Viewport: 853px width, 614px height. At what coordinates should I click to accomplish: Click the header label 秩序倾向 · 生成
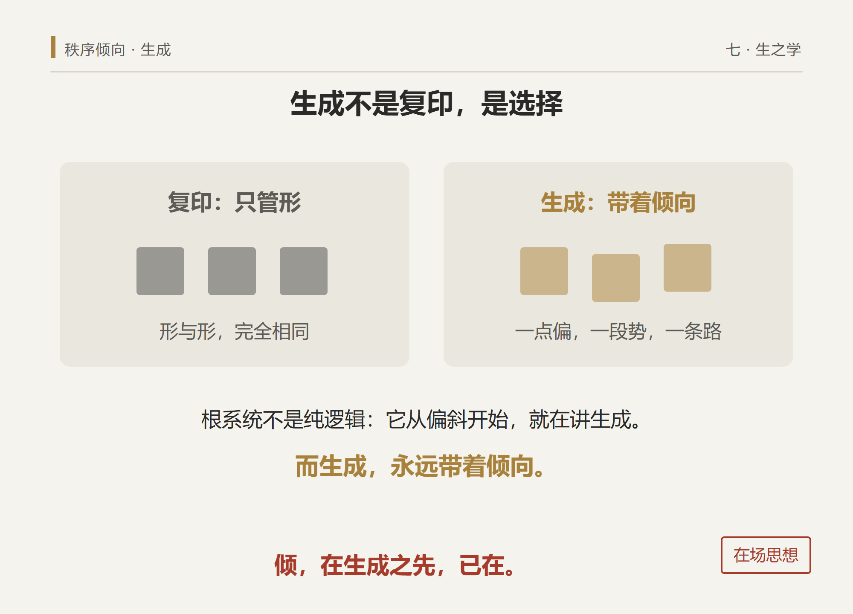118,50
